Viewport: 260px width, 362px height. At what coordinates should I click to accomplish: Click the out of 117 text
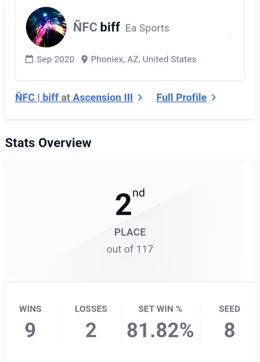(x=130, y=249)
